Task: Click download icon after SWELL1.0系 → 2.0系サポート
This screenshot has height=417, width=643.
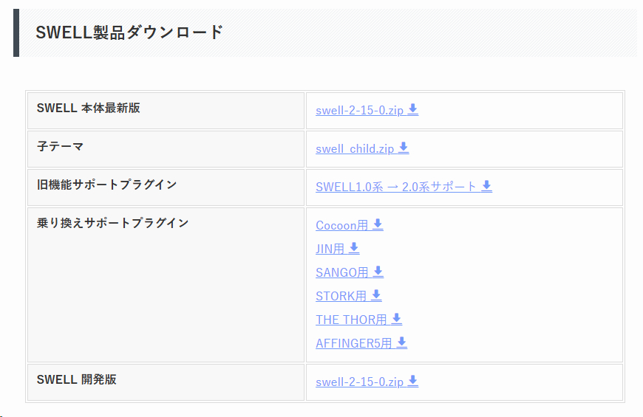Action: (486, 187)
